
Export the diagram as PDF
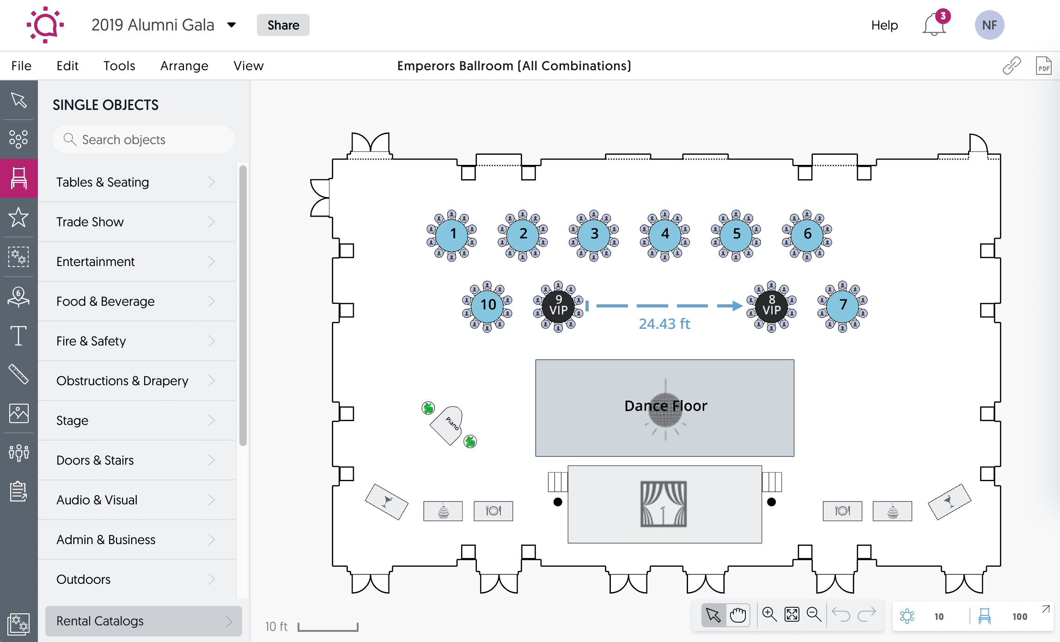(x=1043, y=66)
